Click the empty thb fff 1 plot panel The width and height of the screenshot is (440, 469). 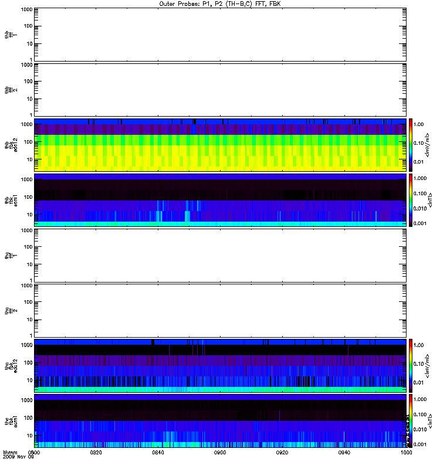[220, 35]
